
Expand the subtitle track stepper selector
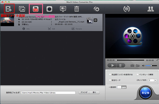[51, 24]
